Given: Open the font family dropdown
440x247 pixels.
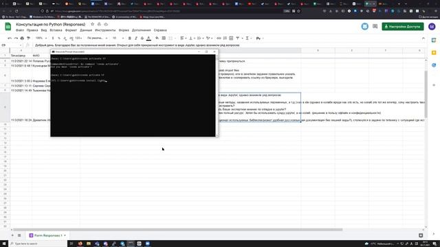Looking at the screenshot, I should pos(97,38).
